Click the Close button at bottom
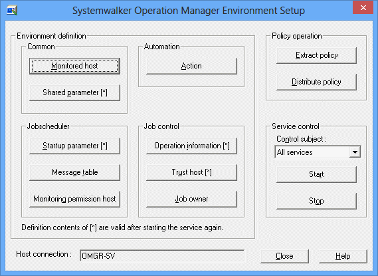Image resolution: width=378 pixels, height=276 pixels. coord(285,256)
